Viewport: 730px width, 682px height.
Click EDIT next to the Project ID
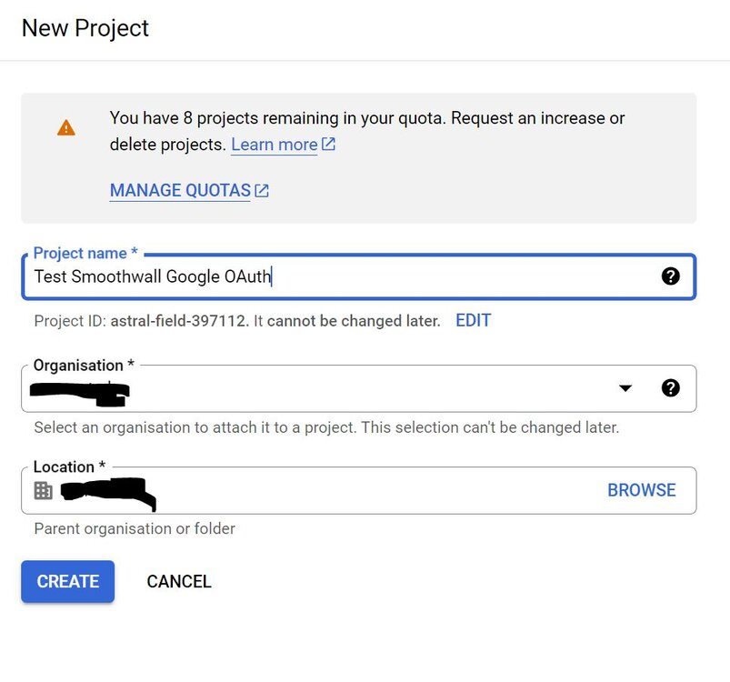tap(473, 320)
